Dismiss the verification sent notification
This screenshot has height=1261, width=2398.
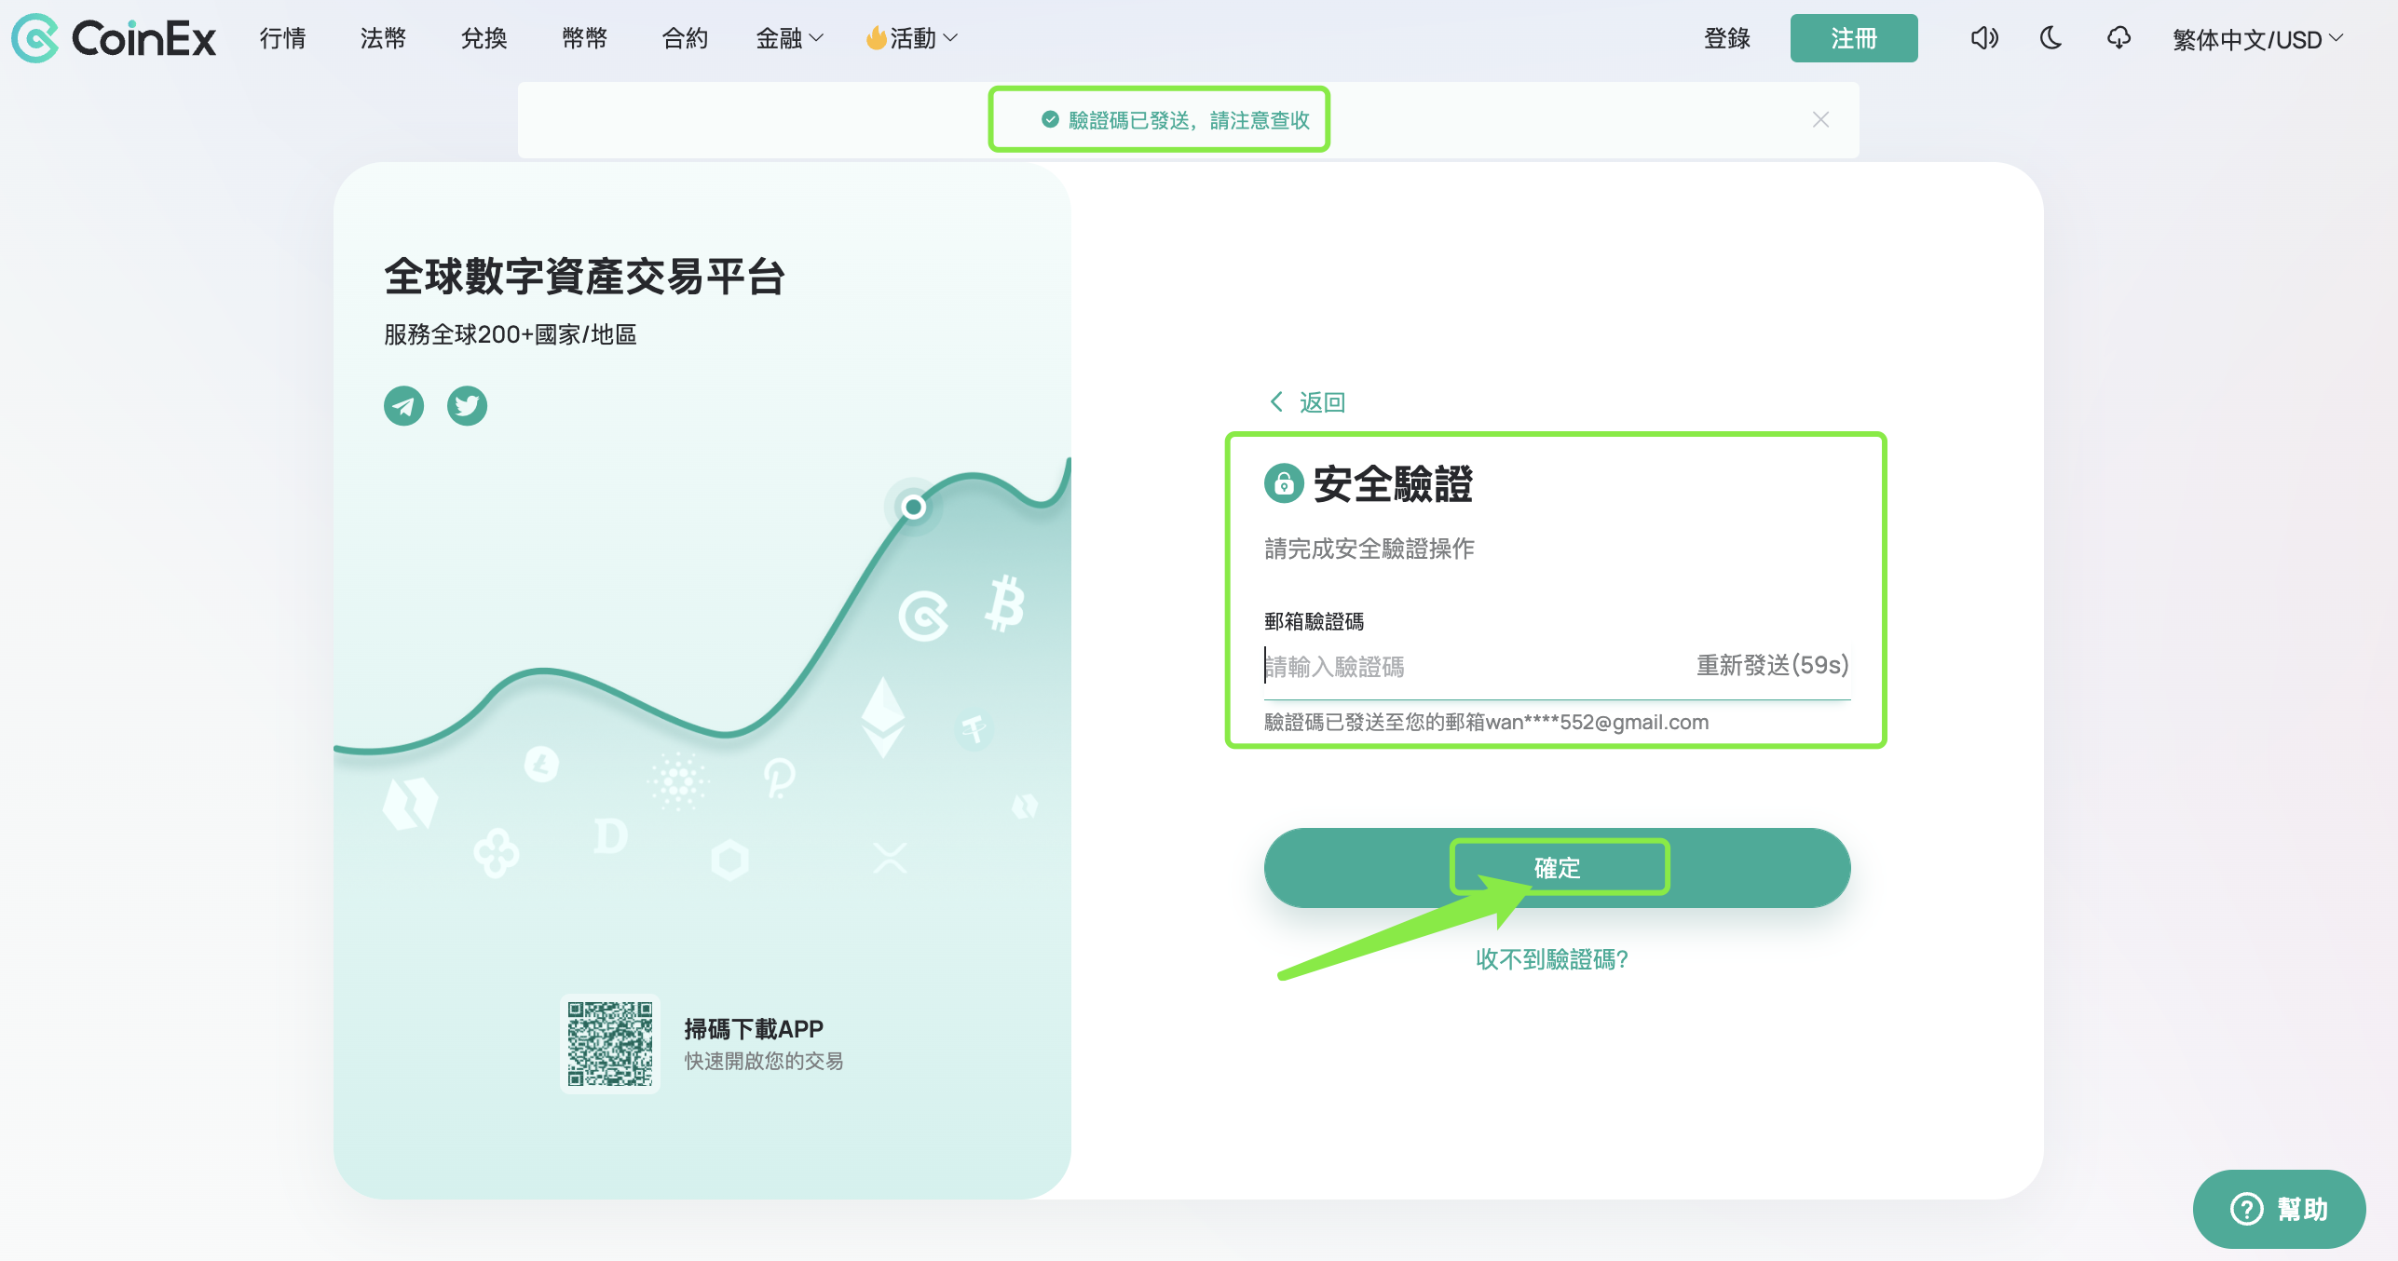[1820, 120]
